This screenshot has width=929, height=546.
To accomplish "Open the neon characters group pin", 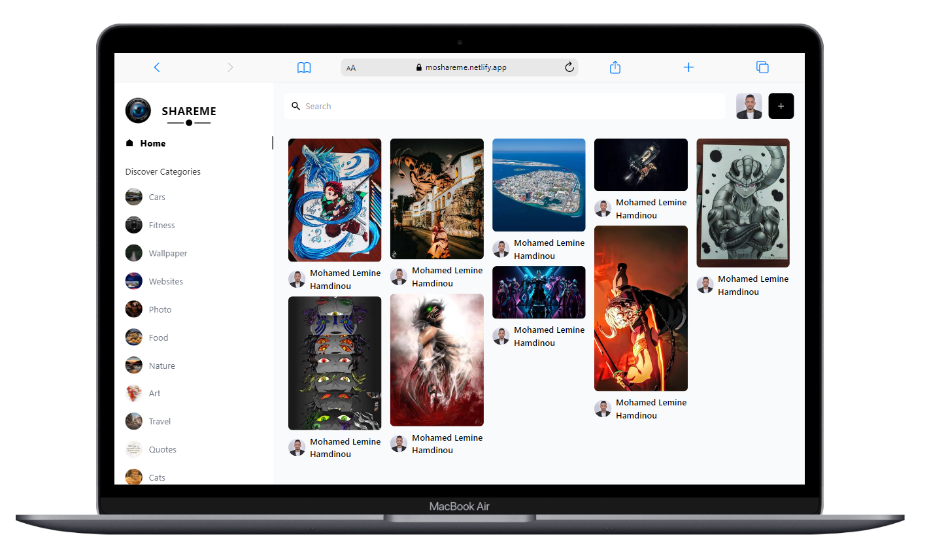I will tap(539, 292).
